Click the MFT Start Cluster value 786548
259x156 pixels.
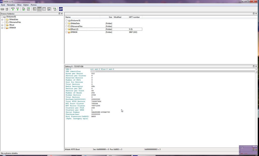[x=95, y=103]
